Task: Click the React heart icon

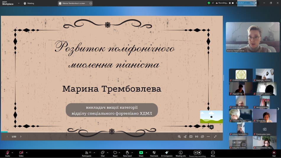Action: click(115, 153)
